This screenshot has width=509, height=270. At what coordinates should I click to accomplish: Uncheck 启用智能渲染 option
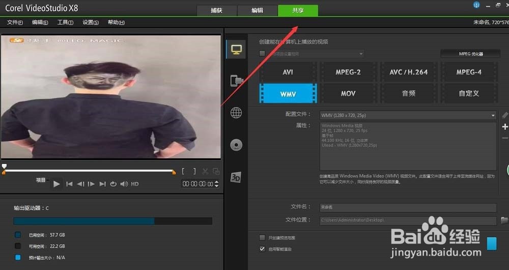[262, 249]
